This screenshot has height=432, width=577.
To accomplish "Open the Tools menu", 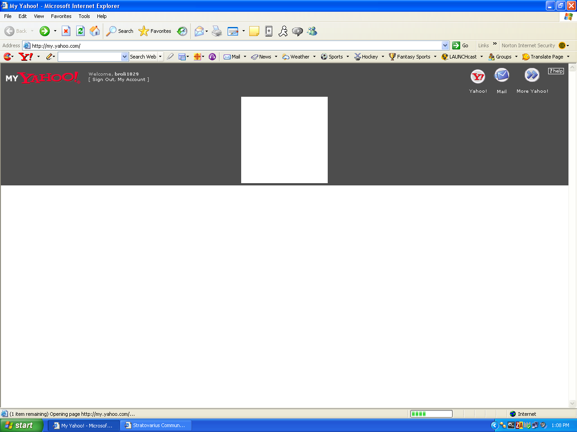I will (84, 16).
